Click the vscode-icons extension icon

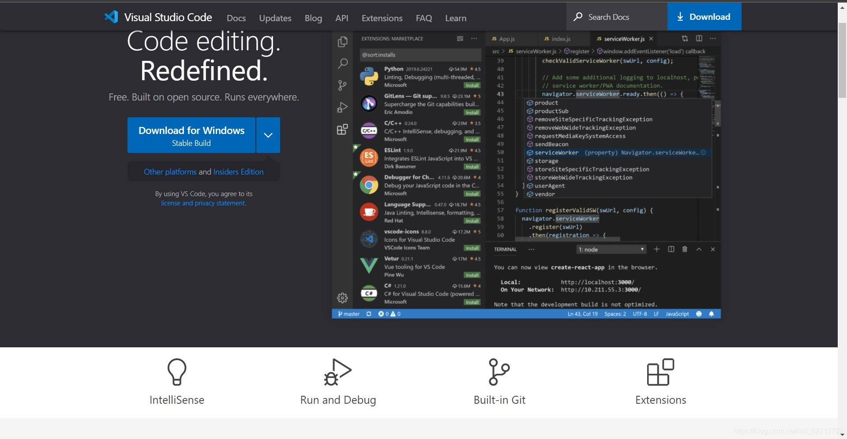[x=369, y=239]
